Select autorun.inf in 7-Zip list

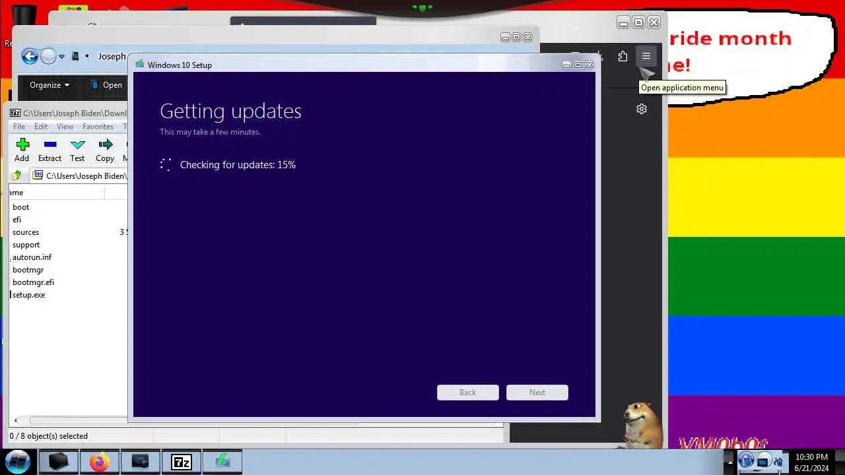tap(32, 257)
